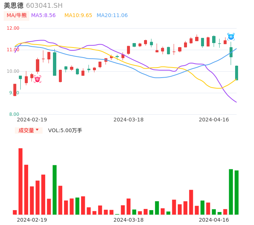Click the rightmost green volume bar
Image resolution: width=254 pixels, height=225 pixels.
237,192
